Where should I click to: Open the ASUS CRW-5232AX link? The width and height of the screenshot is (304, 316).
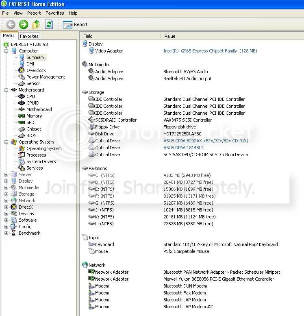point(206,141)
